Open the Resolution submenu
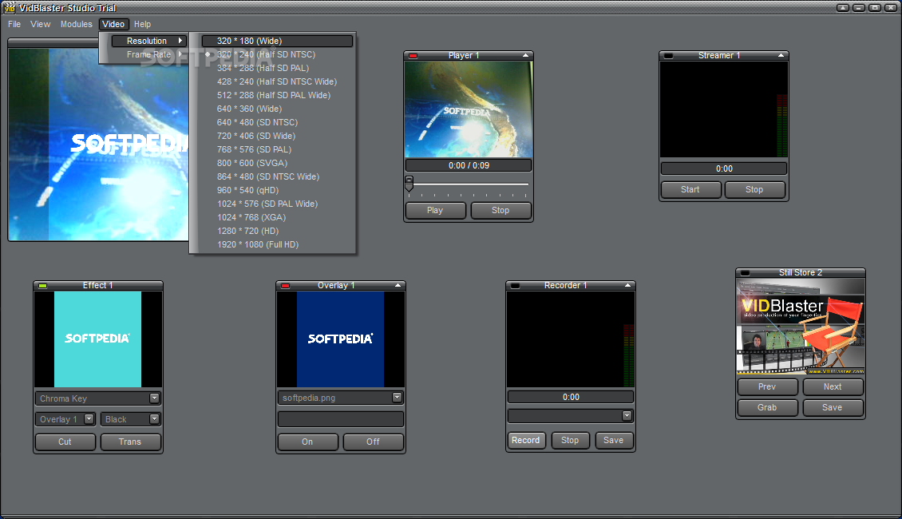This screenshot has height=519, width=902. (148, 41)
